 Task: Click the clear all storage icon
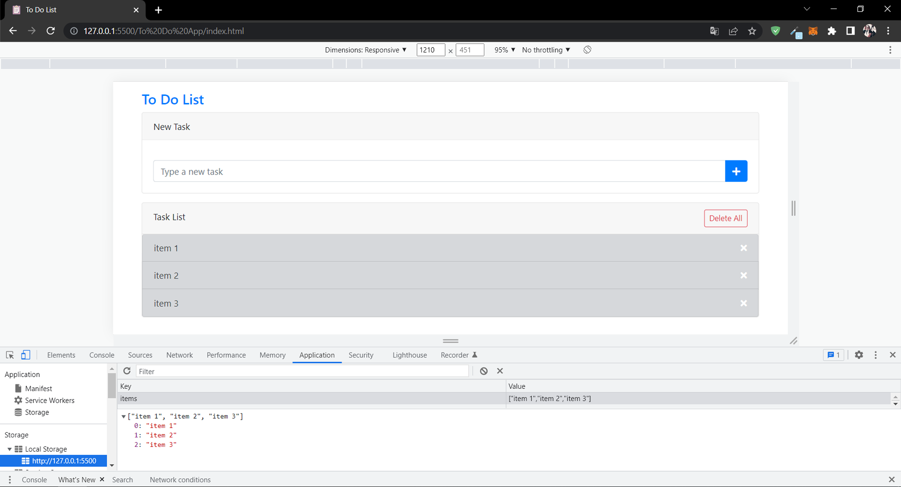(483, 371)
